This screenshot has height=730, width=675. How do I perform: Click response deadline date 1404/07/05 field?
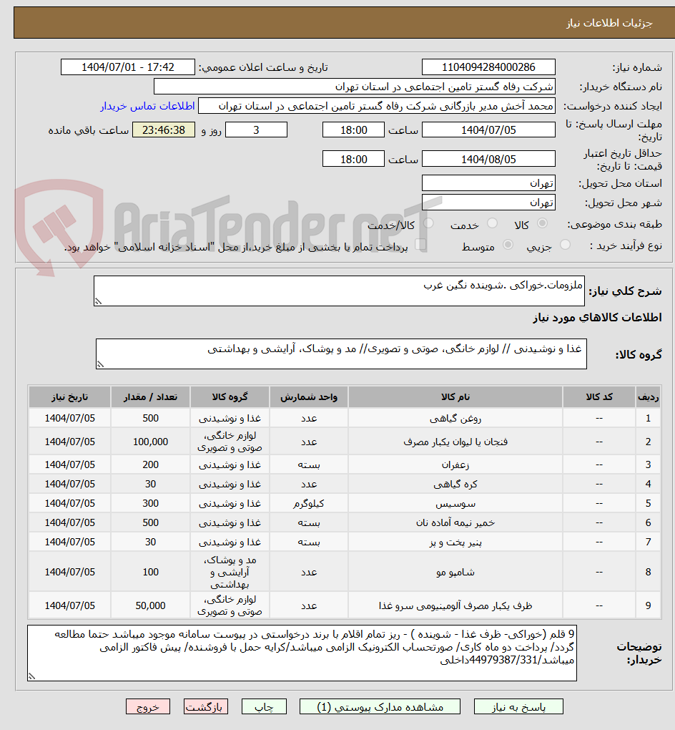click(x=488, y=130)
